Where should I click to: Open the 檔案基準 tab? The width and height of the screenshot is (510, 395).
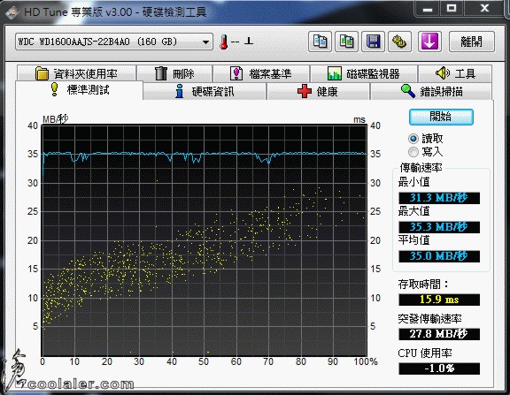coord(261,73)
